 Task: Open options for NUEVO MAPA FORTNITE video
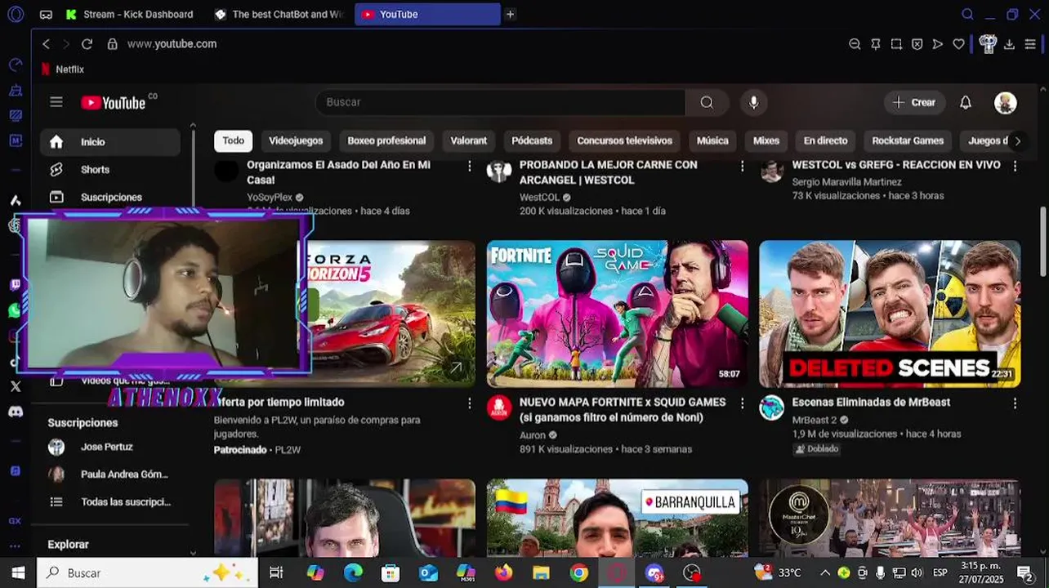tap(742, 403)
